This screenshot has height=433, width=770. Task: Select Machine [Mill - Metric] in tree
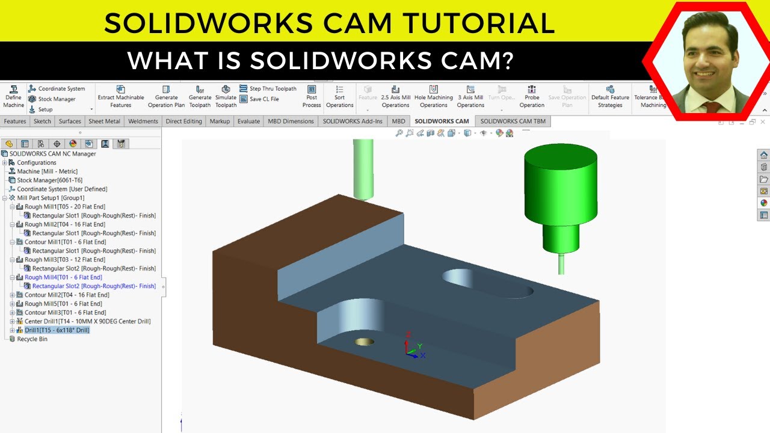pyautogui.click(x=43, y=171)
